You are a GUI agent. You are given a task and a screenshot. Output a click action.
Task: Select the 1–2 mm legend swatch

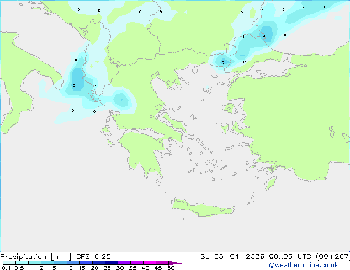(35, 263)
